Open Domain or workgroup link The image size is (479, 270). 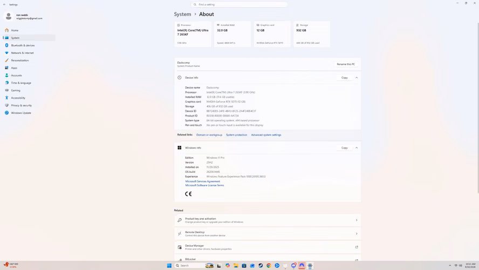209,135
